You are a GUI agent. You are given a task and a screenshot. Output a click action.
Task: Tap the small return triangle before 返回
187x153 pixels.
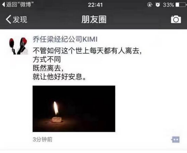click(3, 5)
